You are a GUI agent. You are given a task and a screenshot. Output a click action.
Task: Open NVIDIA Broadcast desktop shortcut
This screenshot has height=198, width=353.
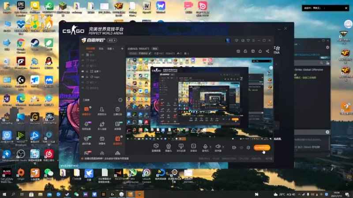click(21, 138)
